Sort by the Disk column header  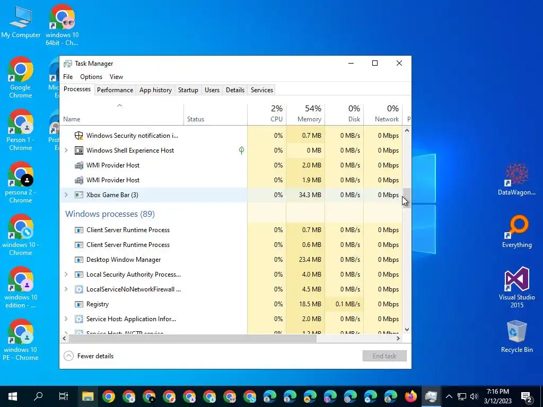click(345, 114)
